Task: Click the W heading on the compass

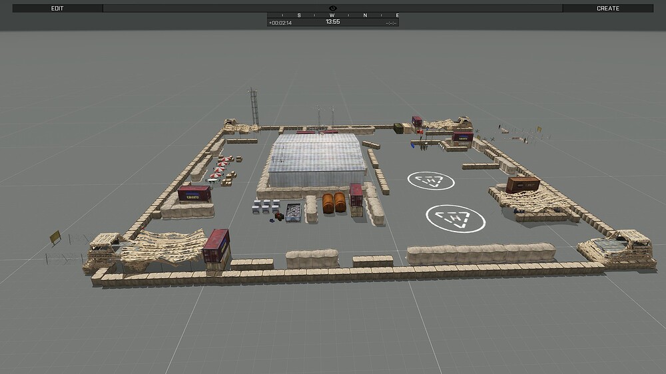Action: click(332, 15)
